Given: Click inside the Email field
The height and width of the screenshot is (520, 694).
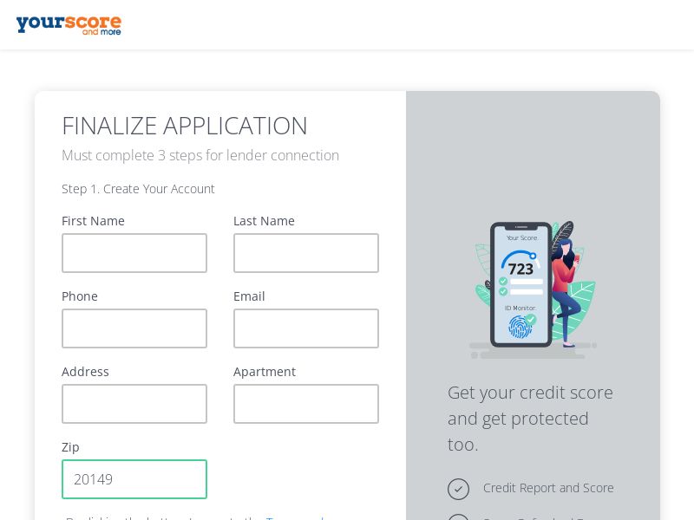Looking at the screenshot, I should tap(306, 328).
